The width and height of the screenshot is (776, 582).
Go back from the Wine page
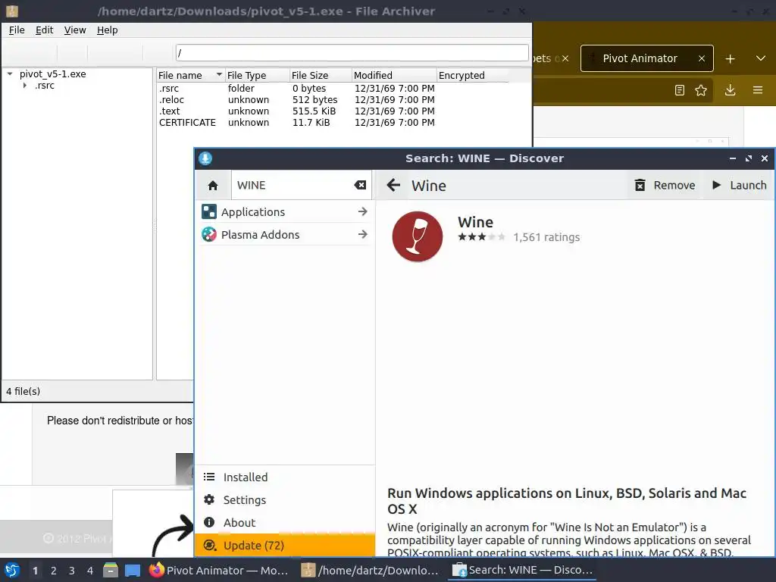pyautogui.click(x=393, y=186)
